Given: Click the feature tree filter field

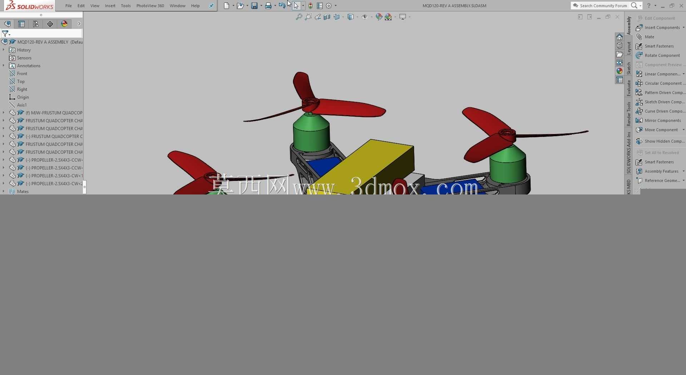Looking at the screenshot, I should point(46,34).
